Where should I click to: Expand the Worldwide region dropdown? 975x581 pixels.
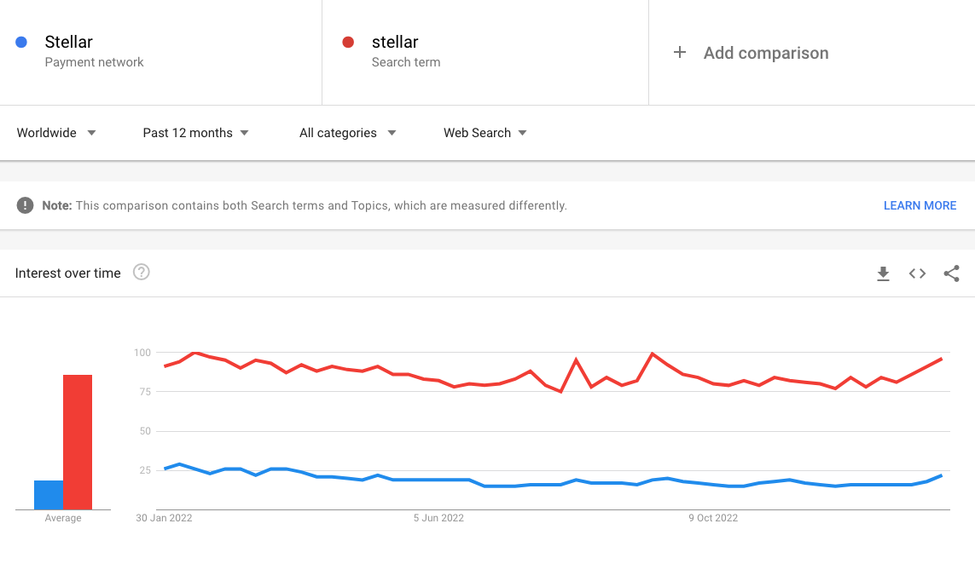coord(56,133)
